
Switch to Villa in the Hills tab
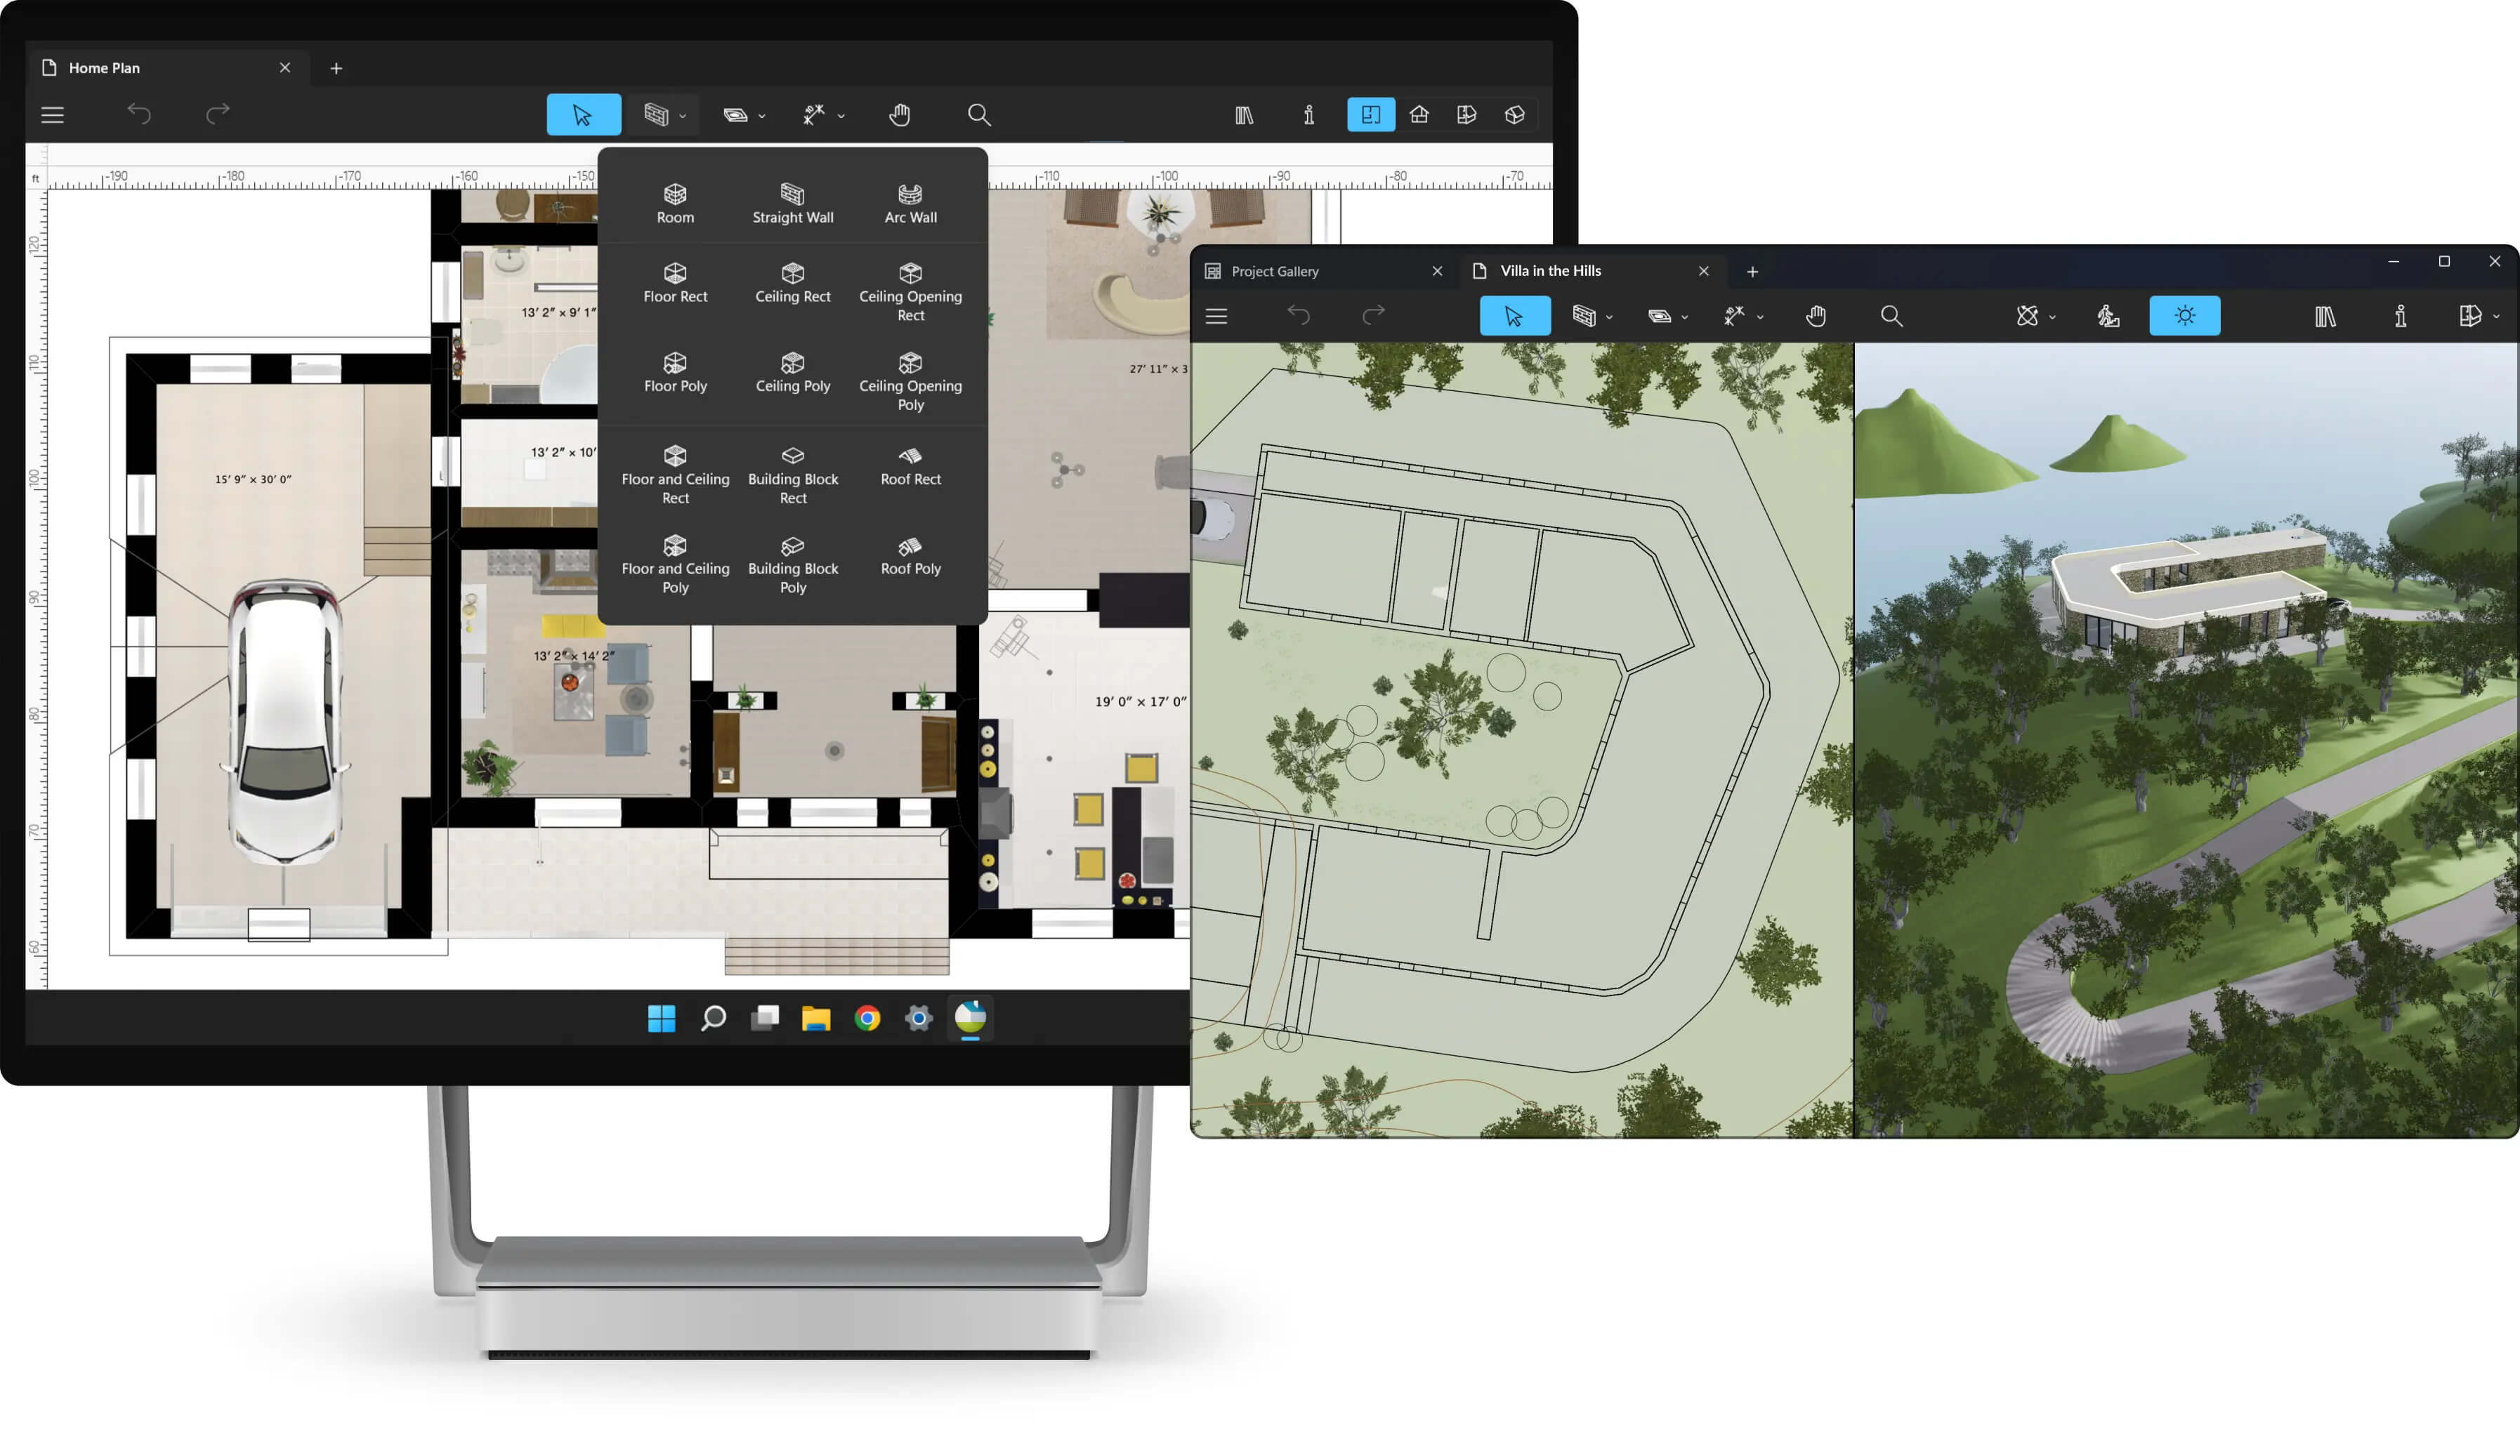(1581, 270)
